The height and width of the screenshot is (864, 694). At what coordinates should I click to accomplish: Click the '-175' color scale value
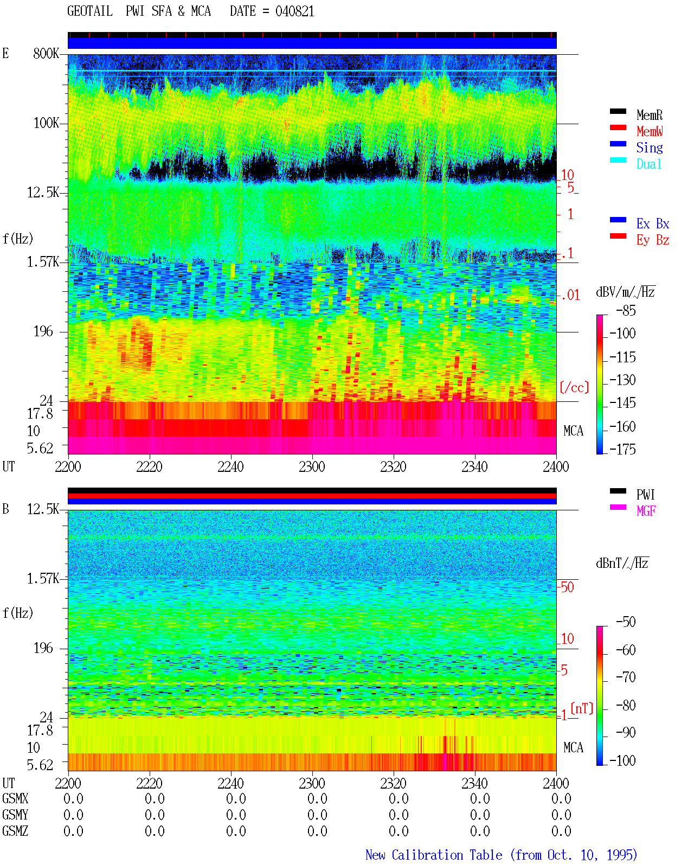(622, 449)
